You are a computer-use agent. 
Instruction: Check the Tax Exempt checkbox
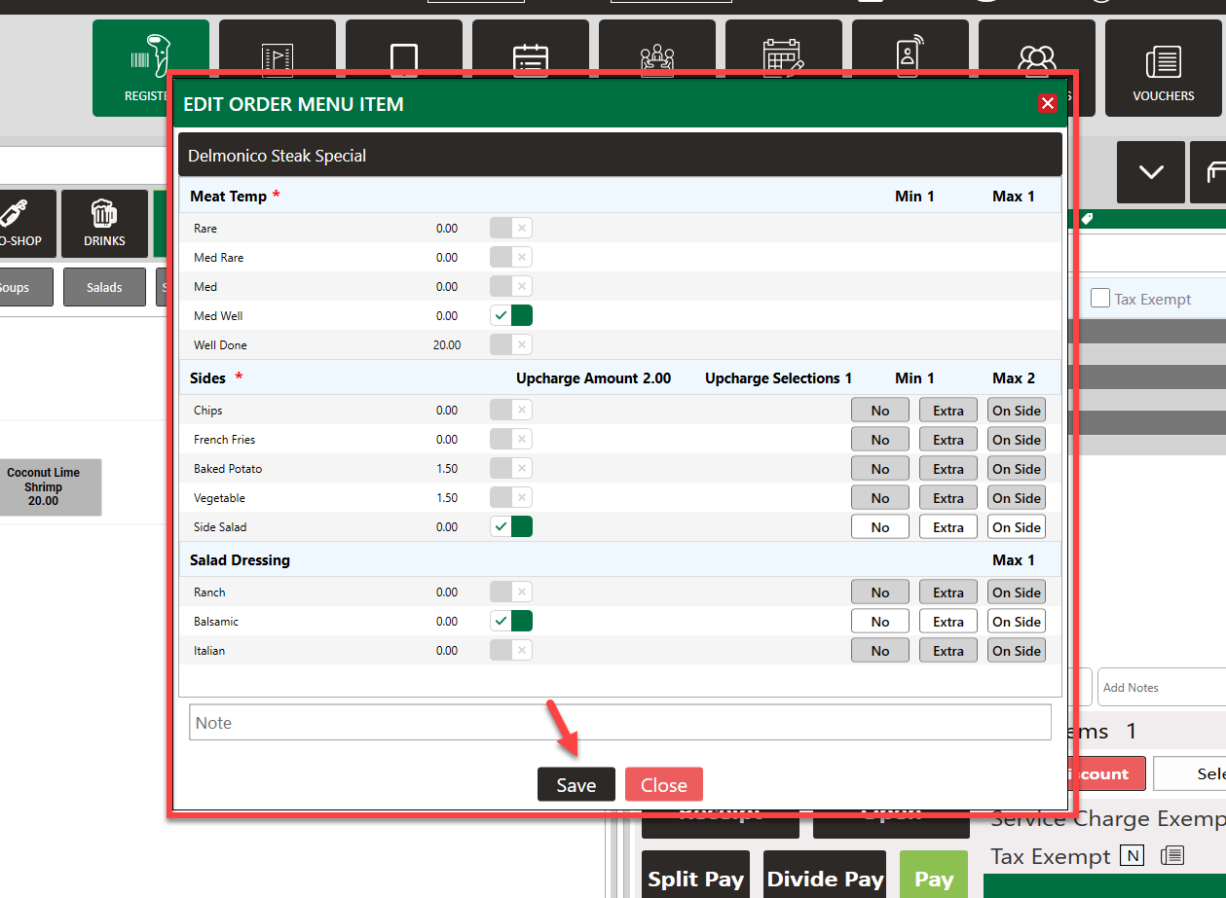click(x=1100, y=299)
